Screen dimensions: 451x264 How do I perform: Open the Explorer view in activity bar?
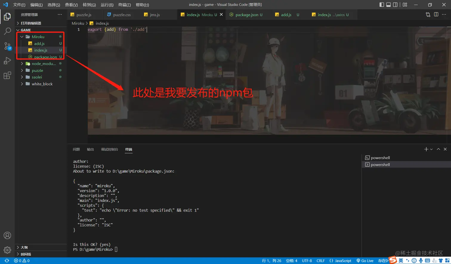tap(7, 16)
